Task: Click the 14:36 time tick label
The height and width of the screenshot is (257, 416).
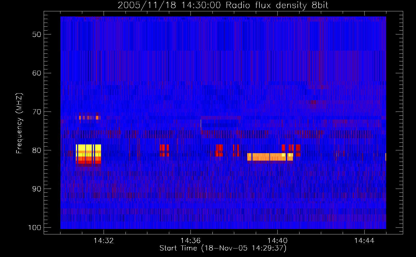Action: click(x=191, y=241)
